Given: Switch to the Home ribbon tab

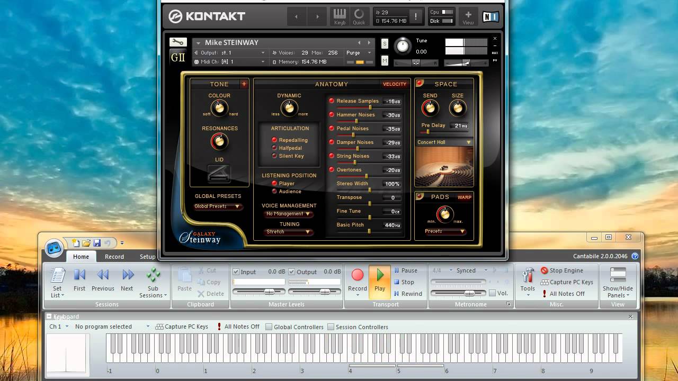Looking at the screenshot, I should [81, 257].
